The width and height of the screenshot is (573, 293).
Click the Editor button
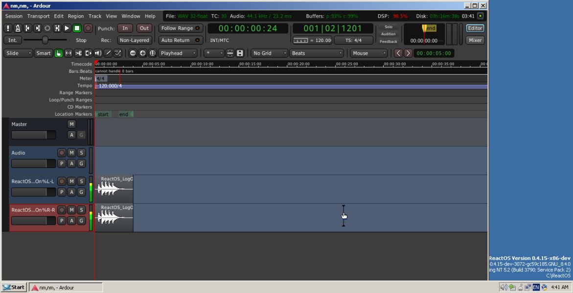point(475,28)
